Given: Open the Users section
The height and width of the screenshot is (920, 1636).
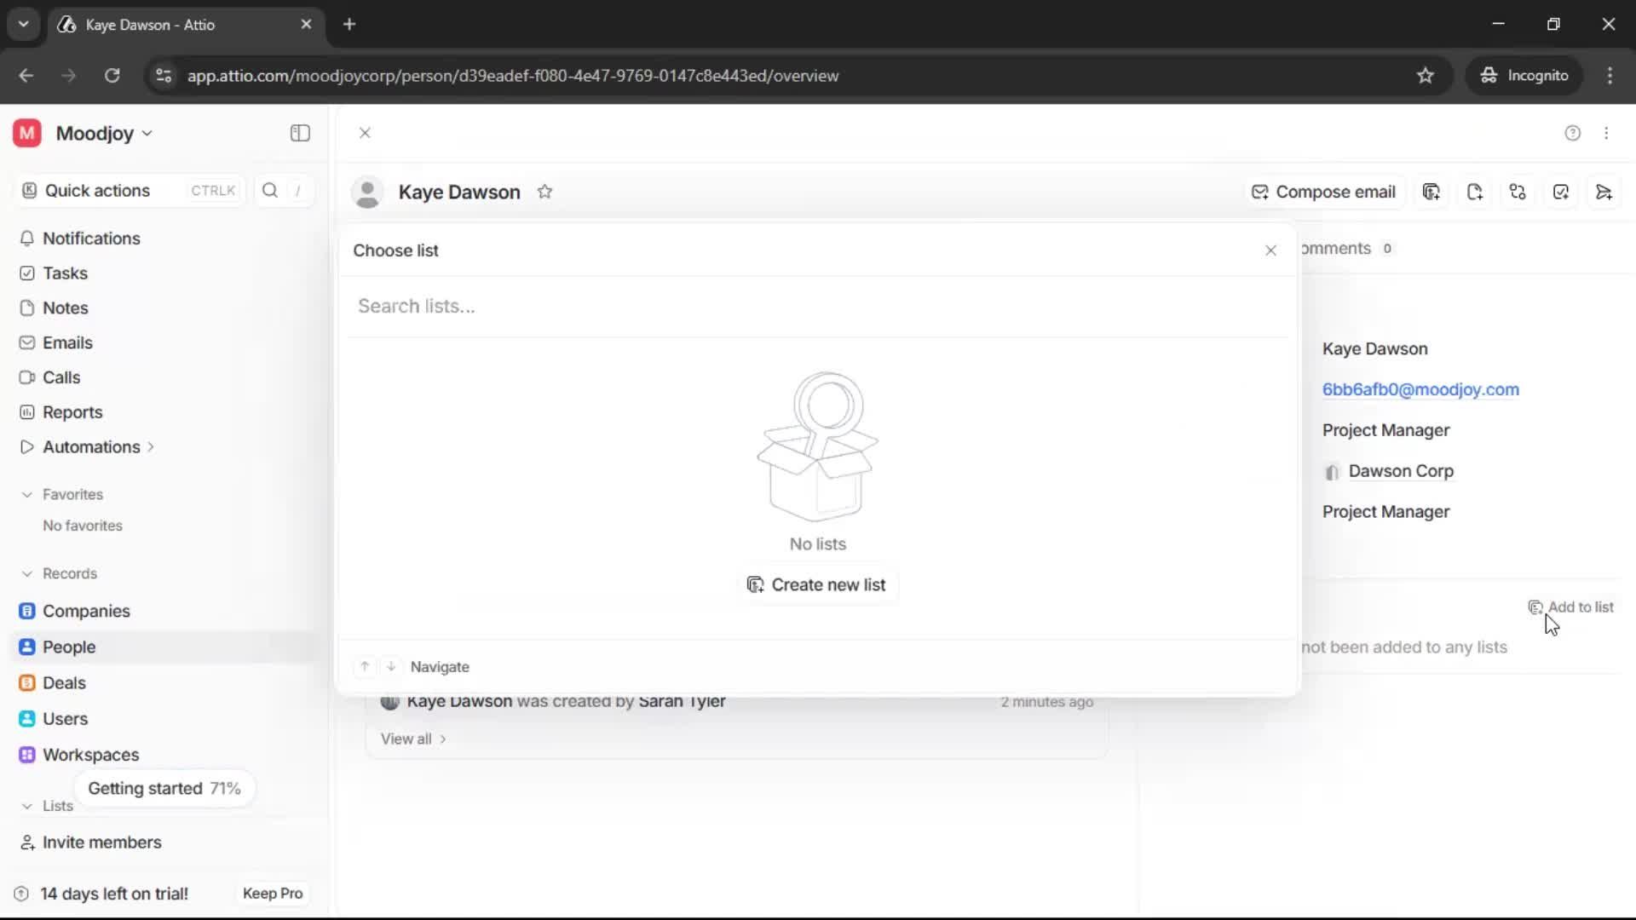Looking at the screenshot, I should click(64, 719).
